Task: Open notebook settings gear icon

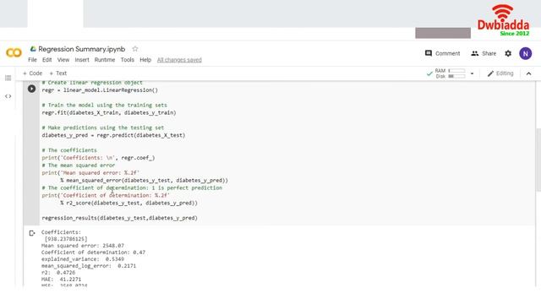Action: 508,53
